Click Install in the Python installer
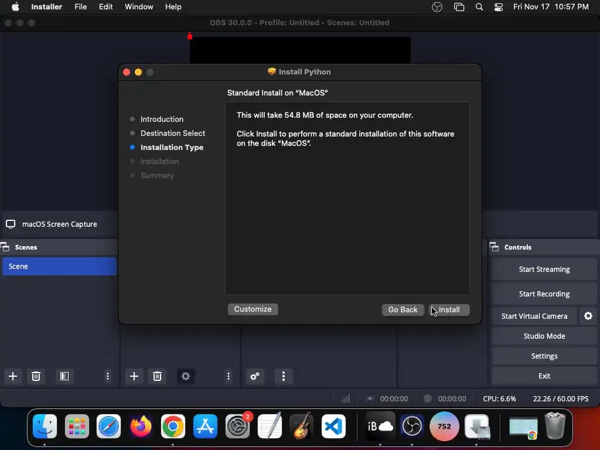The width and height of the screenshot is (600, 450). [449, 309]
